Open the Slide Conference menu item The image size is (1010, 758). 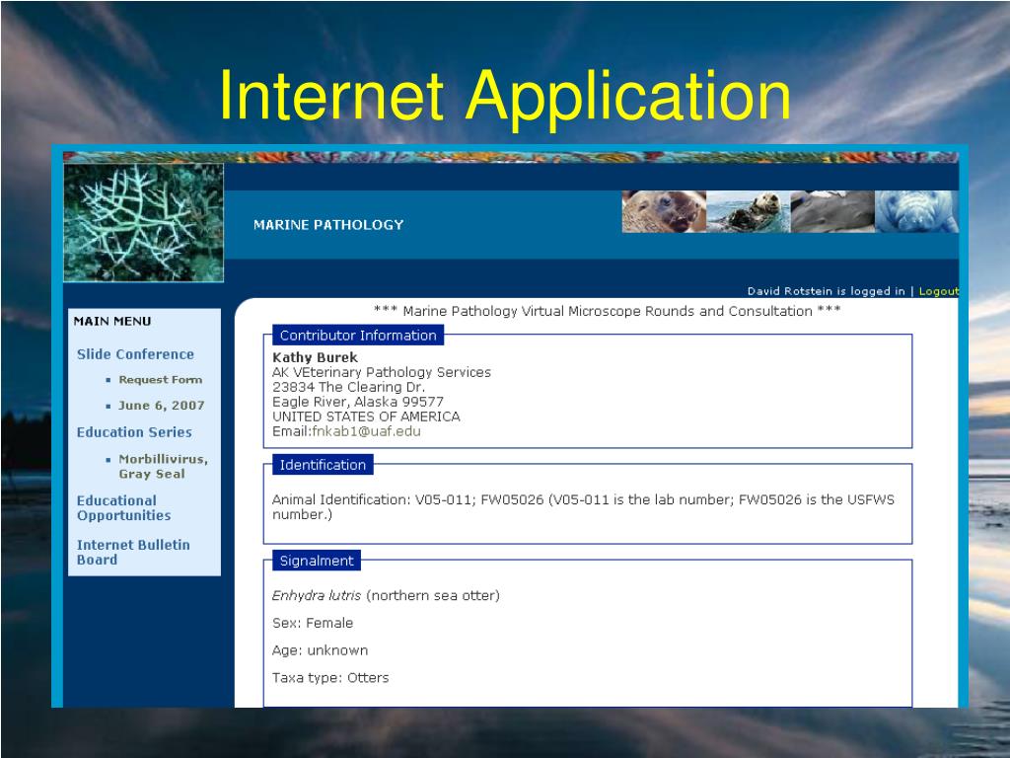coord(135,354)
